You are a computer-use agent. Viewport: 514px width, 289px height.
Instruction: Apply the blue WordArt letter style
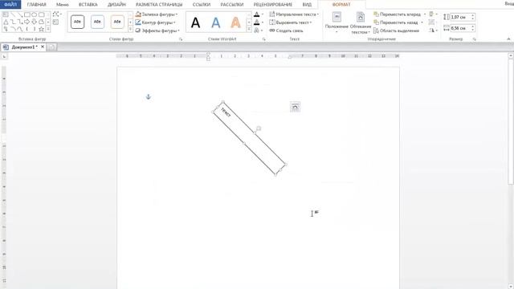pos(216,22)
